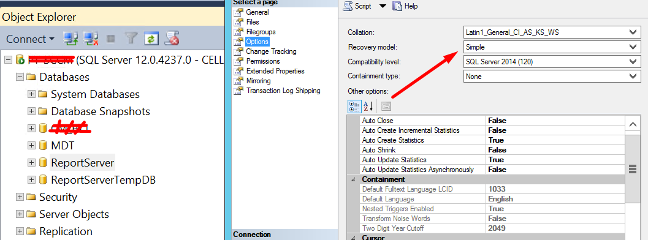Open the Recovery model dropdown
The height and width of the screenshot is (240, 648).
pos(552,47)
